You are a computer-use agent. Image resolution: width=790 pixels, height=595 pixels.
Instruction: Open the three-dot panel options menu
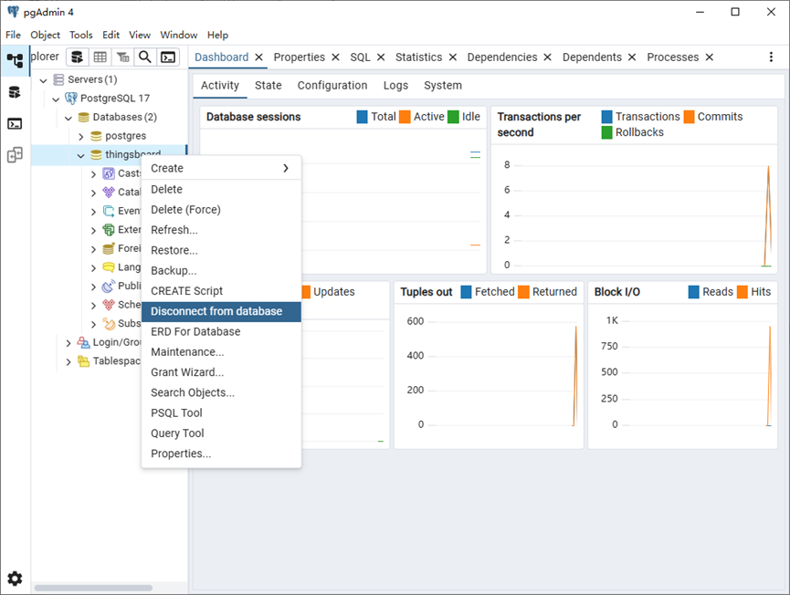(x=771, y=57)
